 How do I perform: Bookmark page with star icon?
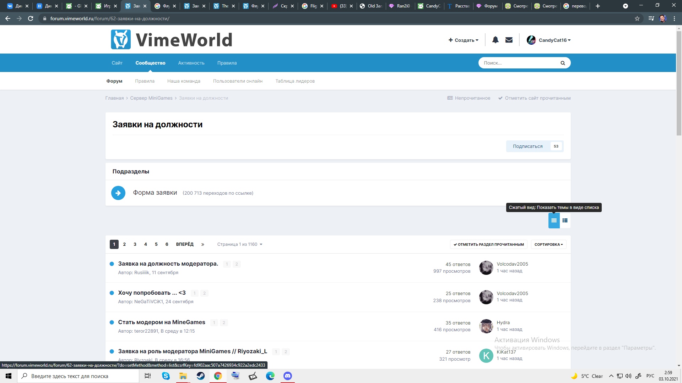[x=637, y=18]
